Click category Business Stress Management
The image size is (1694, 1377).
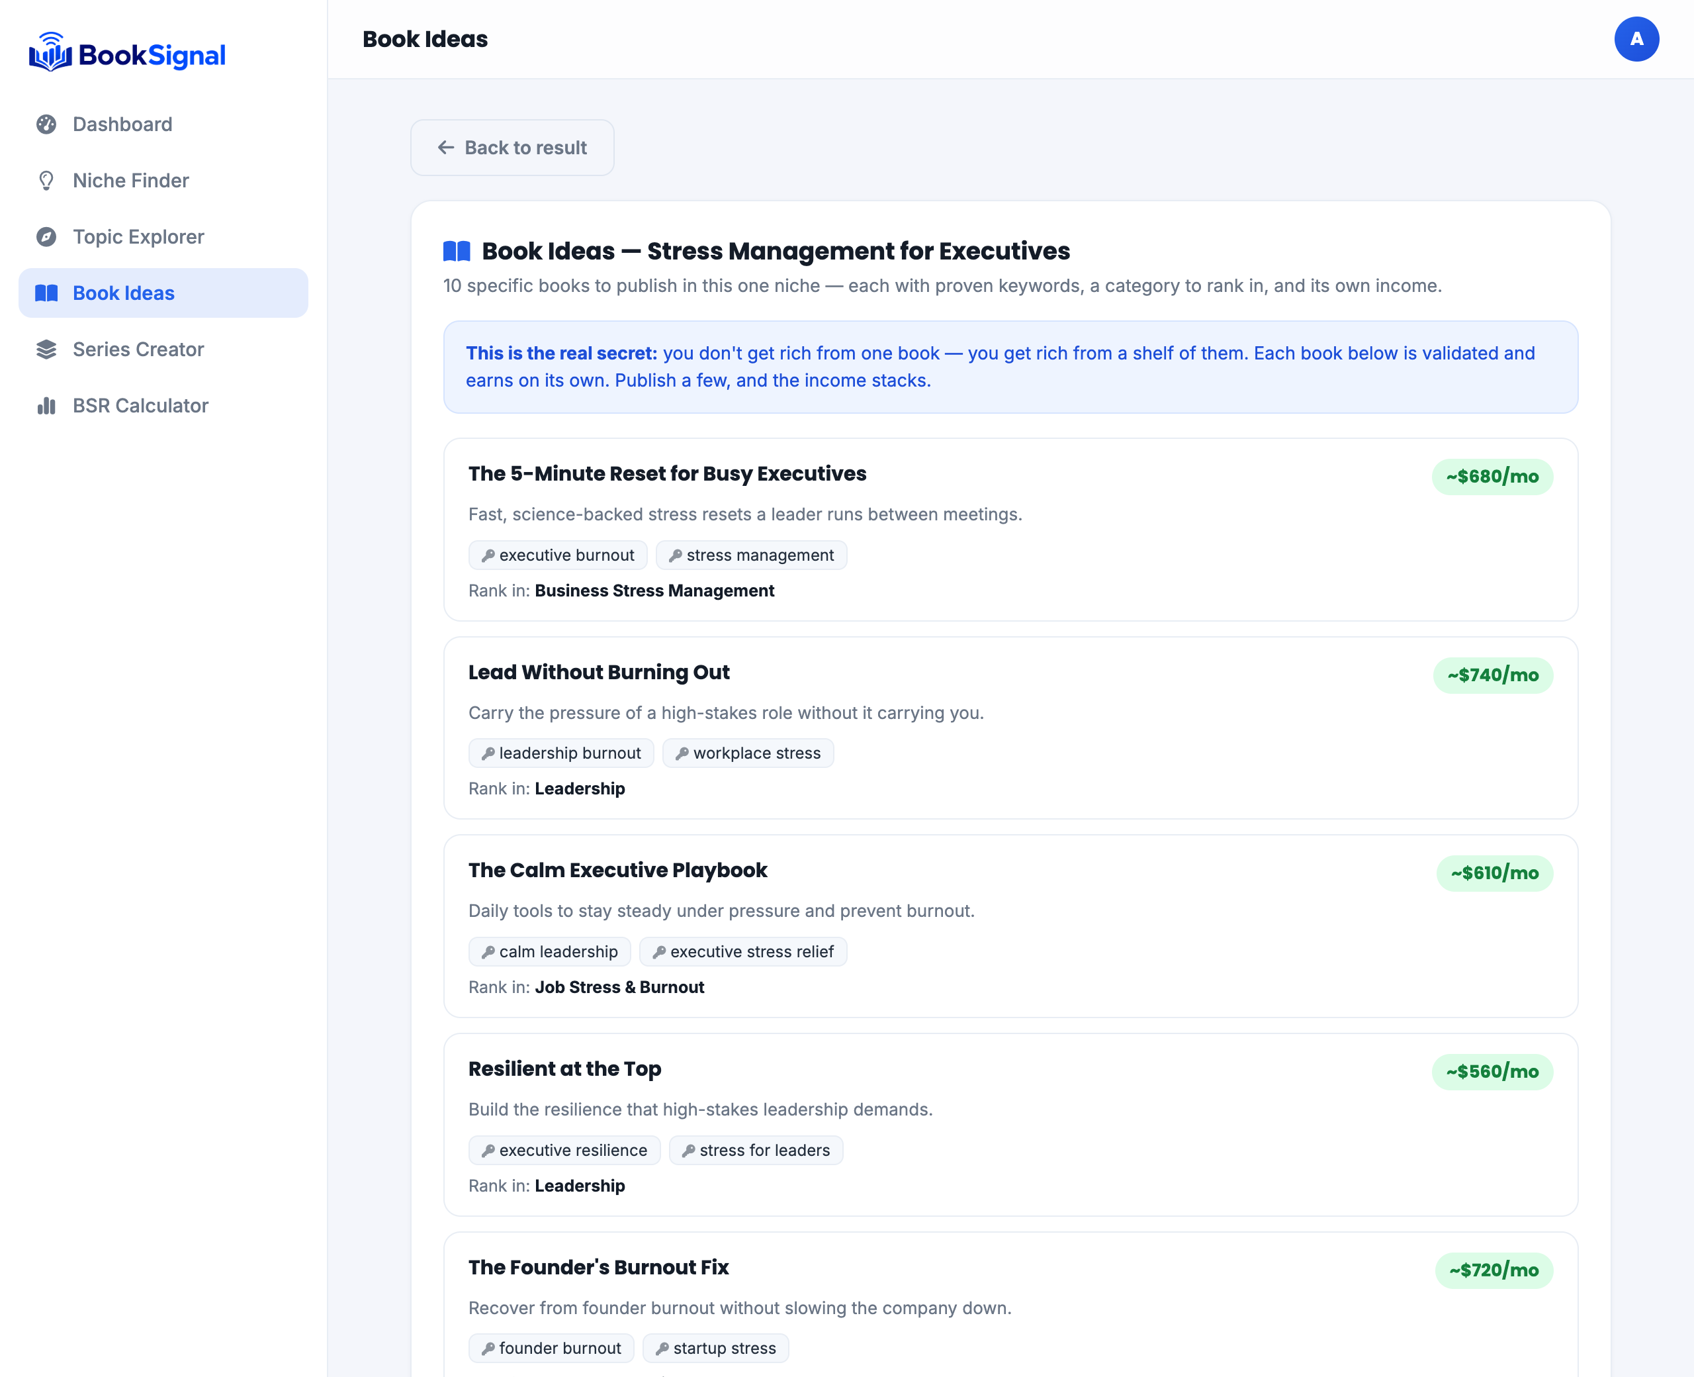(x=654, y=591)
